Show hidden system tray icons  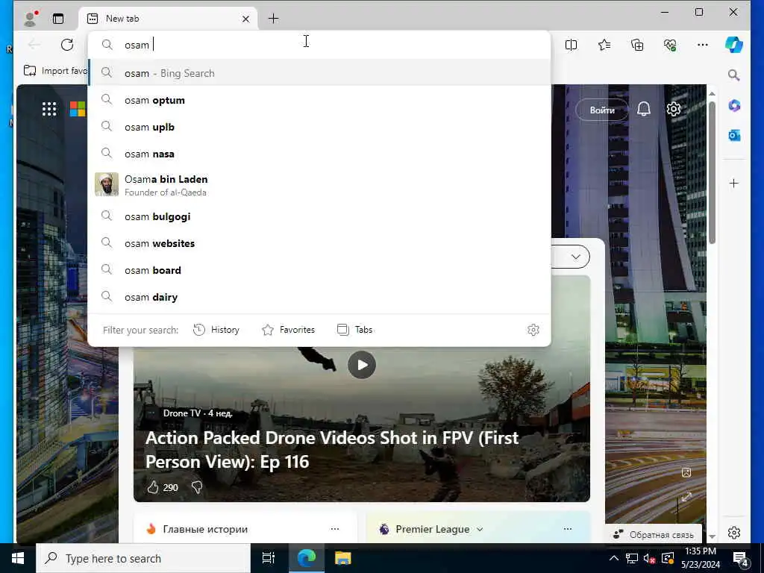tap(614, 558)
